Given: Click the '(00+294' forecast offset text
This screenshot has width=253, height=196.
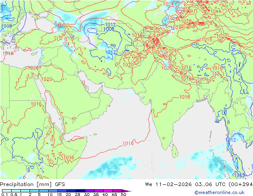Looking at the screenshot, I should point(241,184).
